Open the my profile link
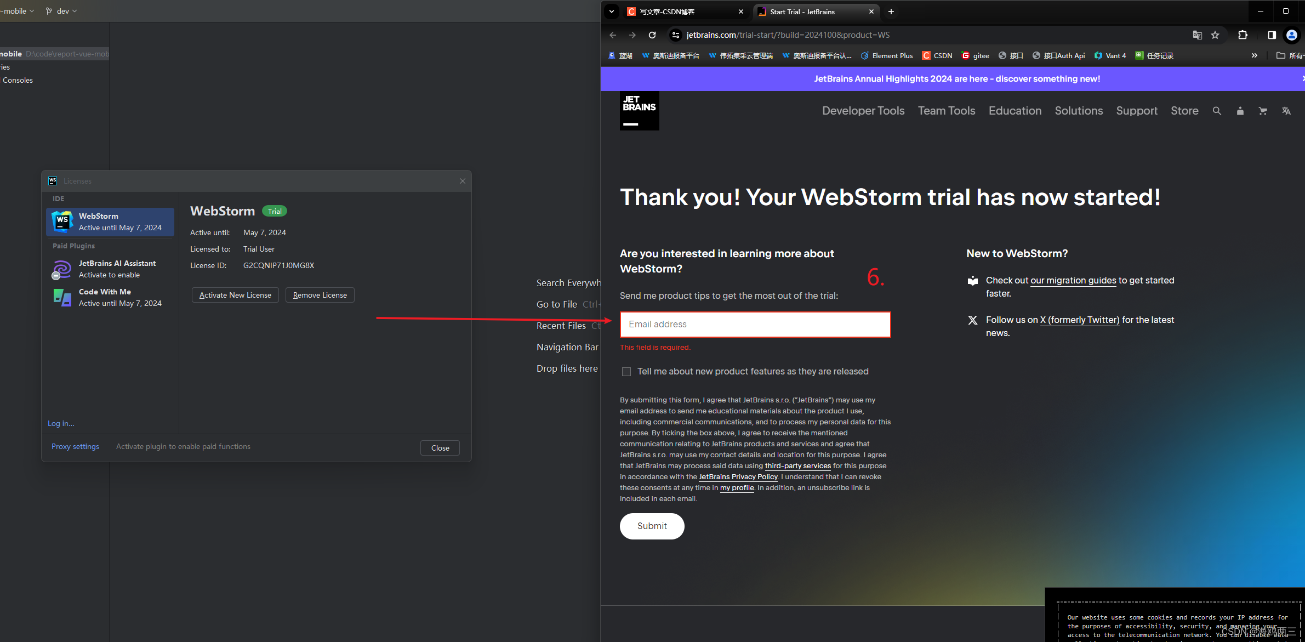The width and height of the screenshot is (1305, 642). (x=737, y=488)
